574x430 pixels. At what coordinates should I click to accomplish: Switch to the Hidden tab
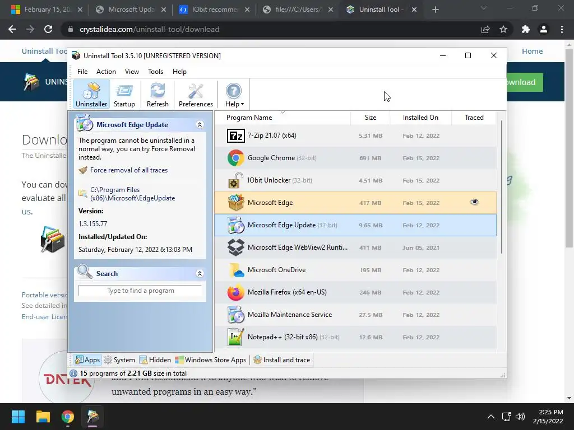click(x=155, y=360)
